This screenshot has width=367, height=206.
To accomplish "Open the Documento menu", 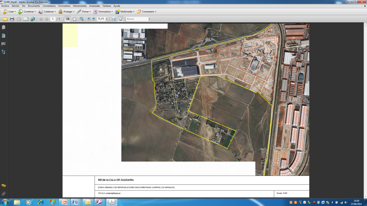I will pyautogui.click(x=34, y=6).
